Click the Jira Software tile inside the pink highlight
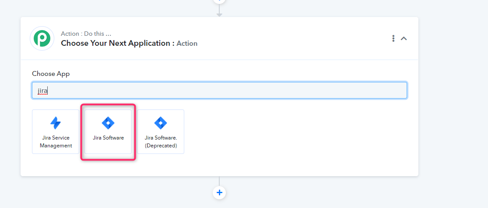 coord(108,131)
